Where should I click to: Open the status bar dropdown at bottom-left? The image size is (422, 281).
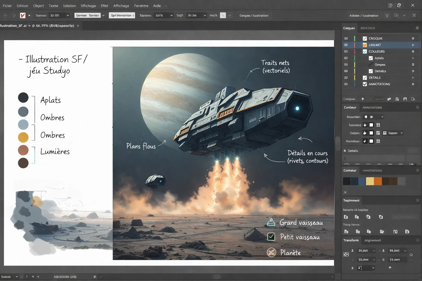[17, 277]
